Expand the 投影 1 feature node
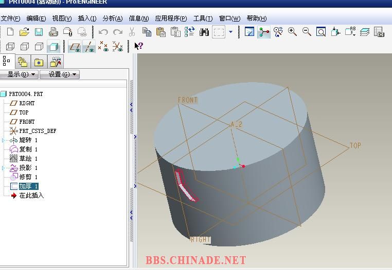392x270 pixels. pos(3,168)
